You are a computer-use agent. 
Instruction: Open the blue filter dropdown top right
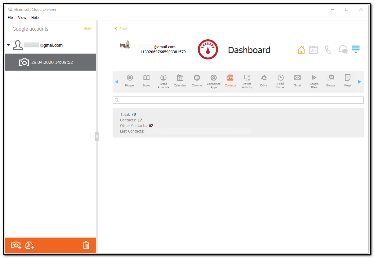(355, 49)
